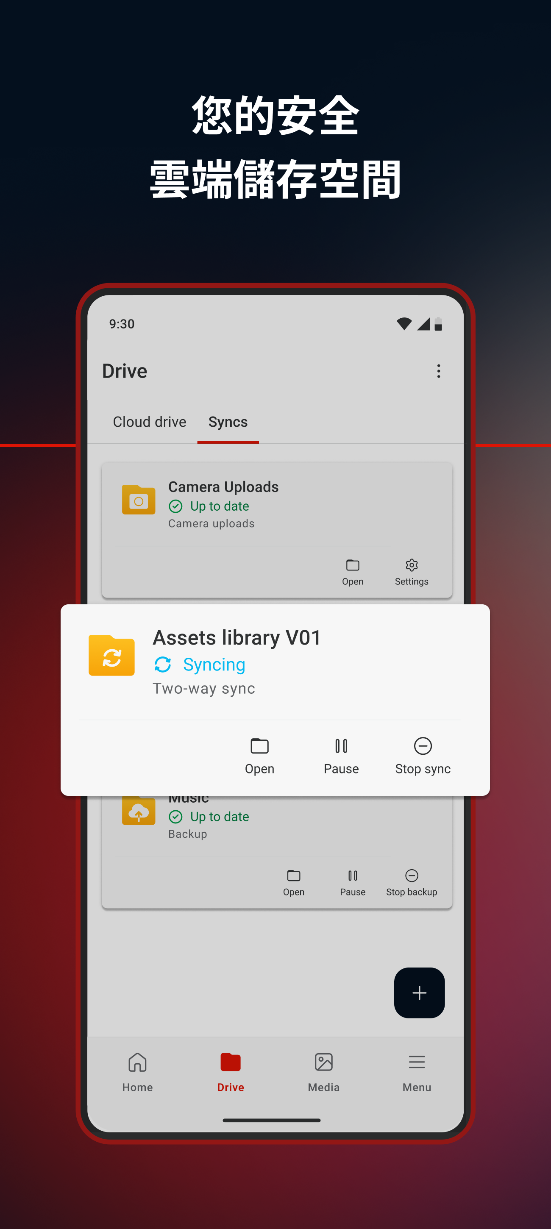Select Drive in bottom navigation

coord(231,1072)
